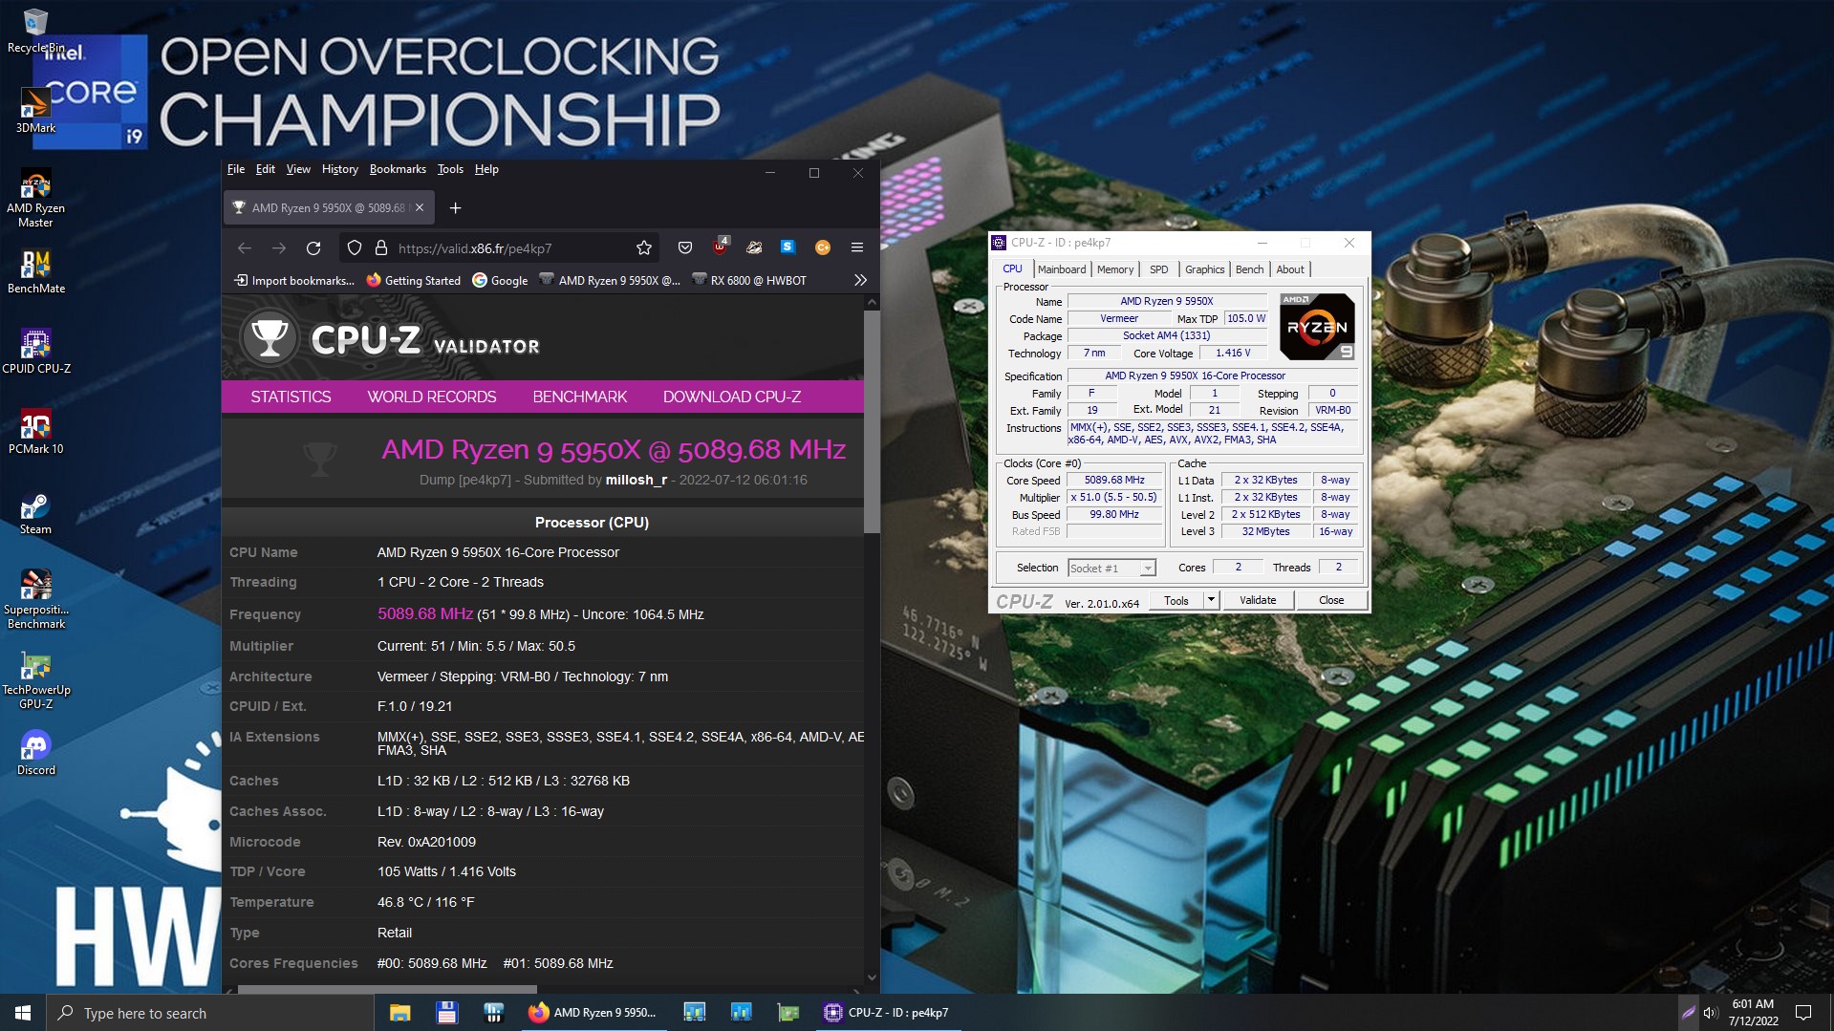Switch to Memory tab in CPU-Z

click(1115, 269)
